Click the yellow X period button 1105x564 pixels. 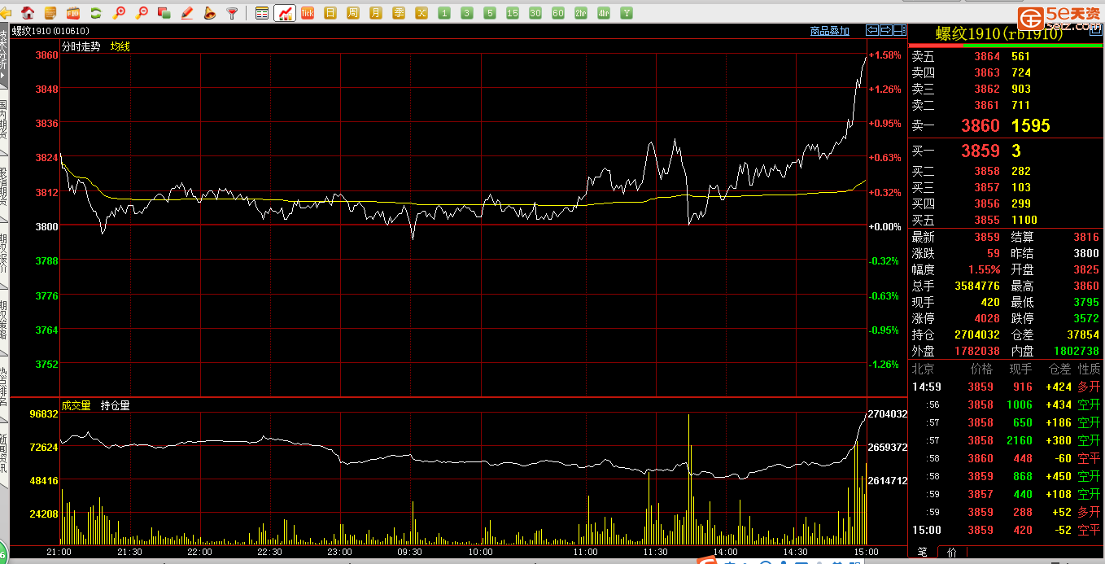point(421,13)
